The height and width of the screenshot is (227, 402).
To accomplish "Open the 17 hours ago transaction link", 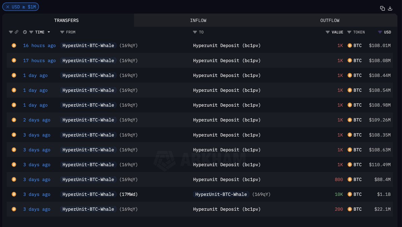I will pos(39,61).
